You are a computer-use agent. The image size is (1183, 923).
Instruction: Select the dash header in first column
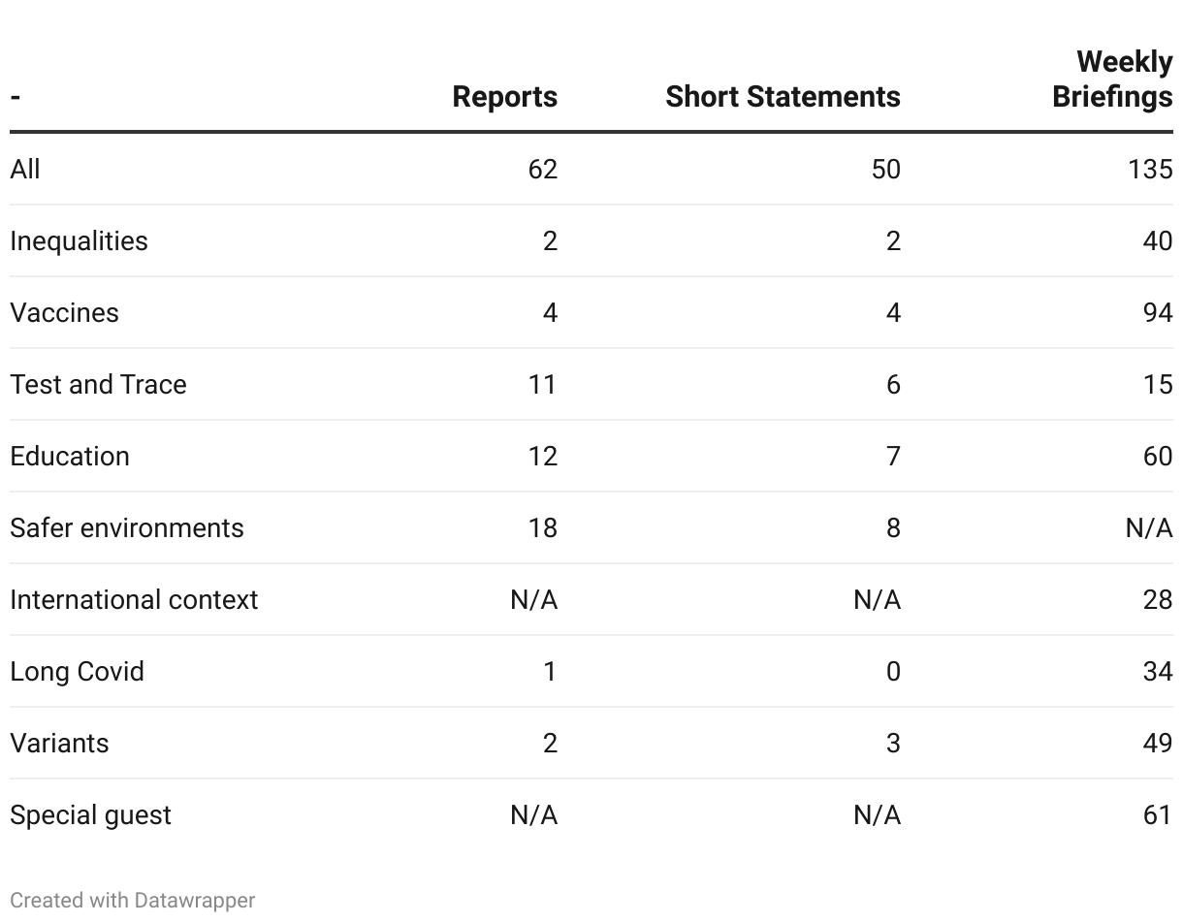pyautogui.click(x=16, y=97)
